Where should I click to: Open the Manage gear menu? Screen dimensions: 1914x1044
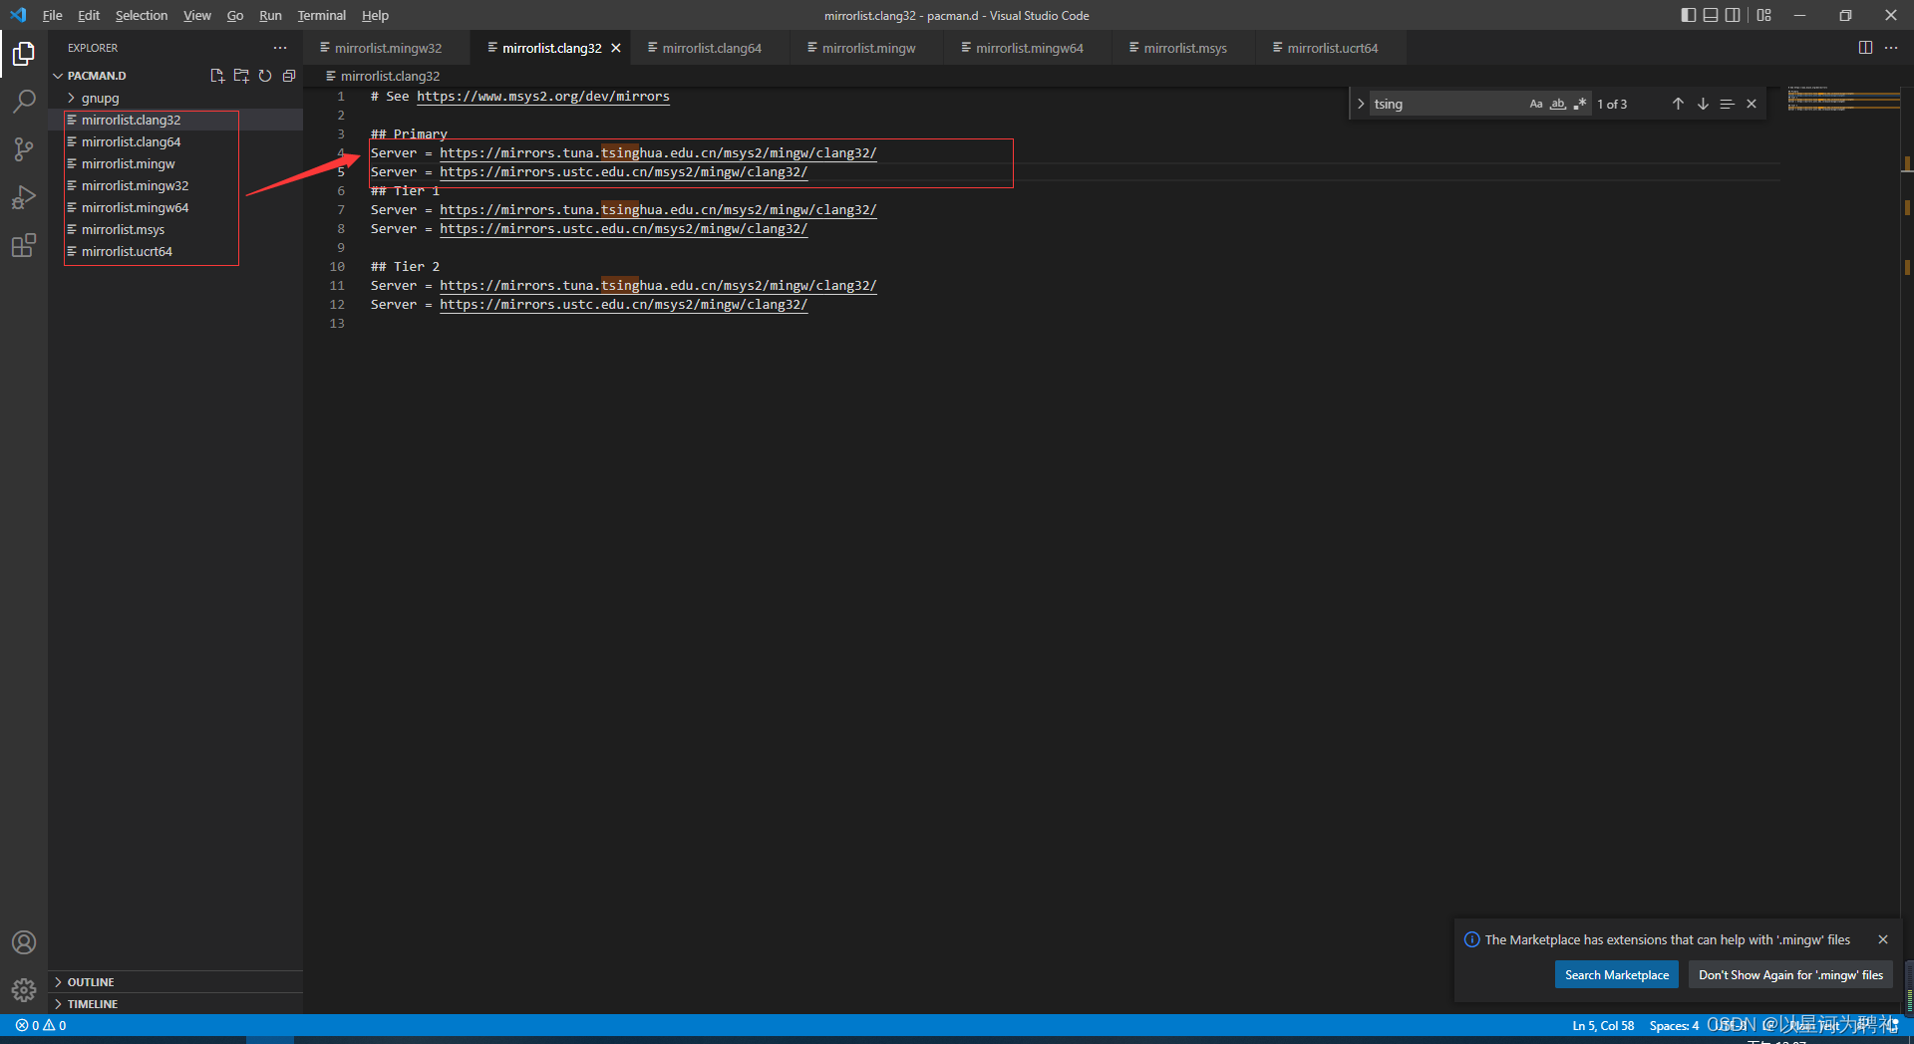24,990
